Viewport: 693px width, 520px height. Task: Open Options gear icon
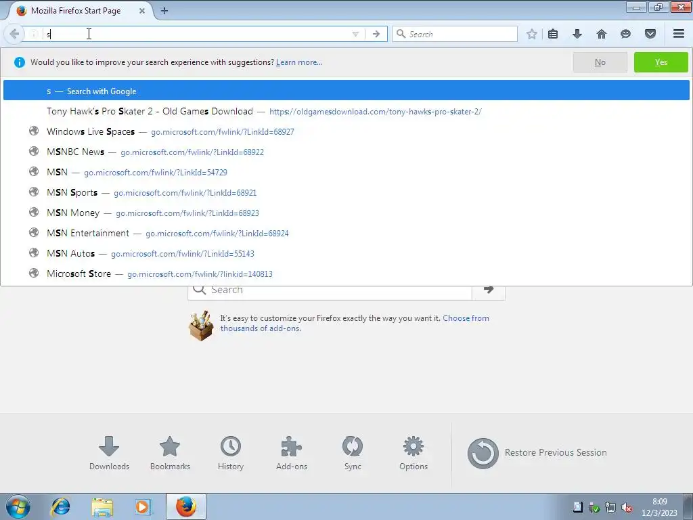click(x=413, y=453)
